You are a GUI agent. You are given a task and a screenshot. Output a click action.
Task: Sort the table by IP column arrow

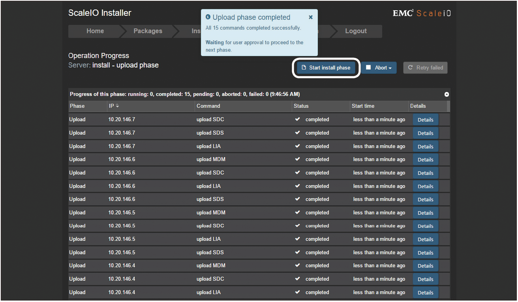tap(117, 106)
